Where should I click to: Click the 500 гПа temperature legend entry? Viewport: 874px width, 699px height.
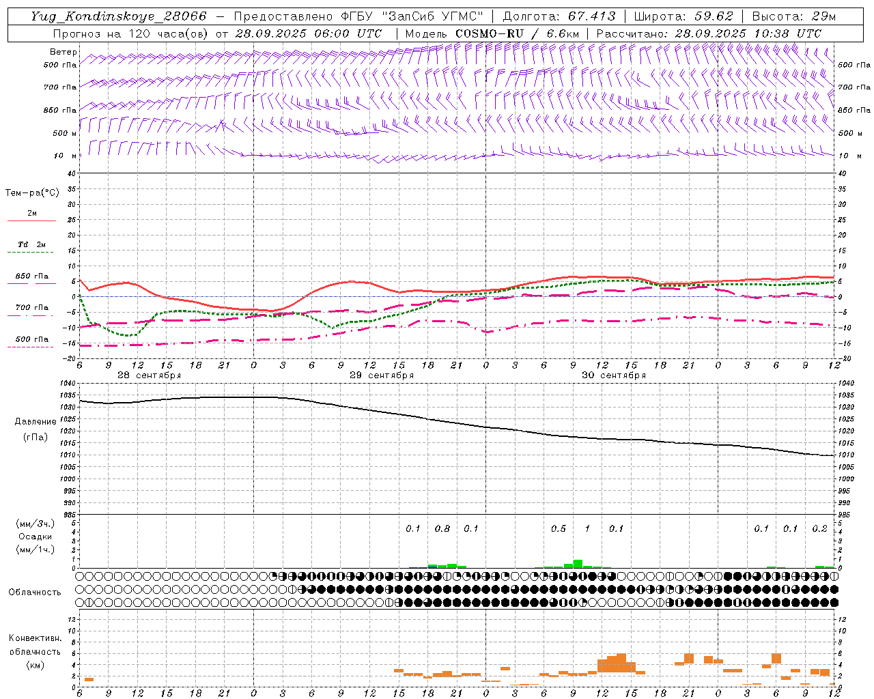(32, 339)
